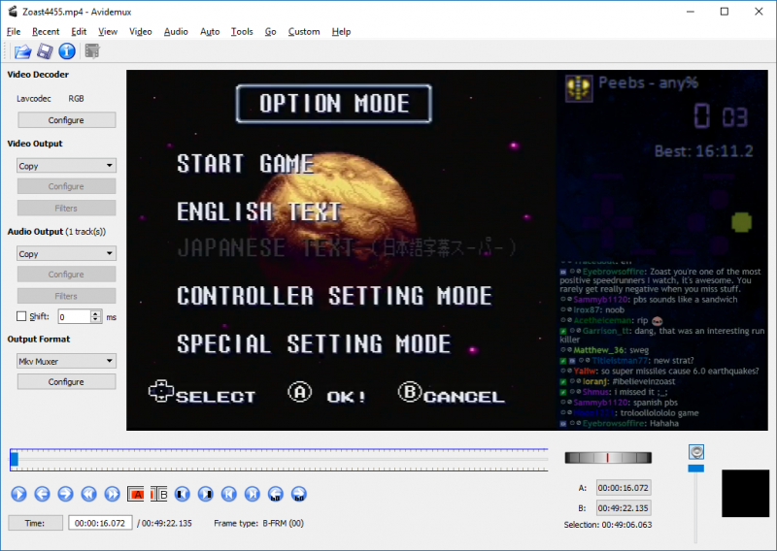
Task: Go to previous frame arrow button
Action: 42,494
